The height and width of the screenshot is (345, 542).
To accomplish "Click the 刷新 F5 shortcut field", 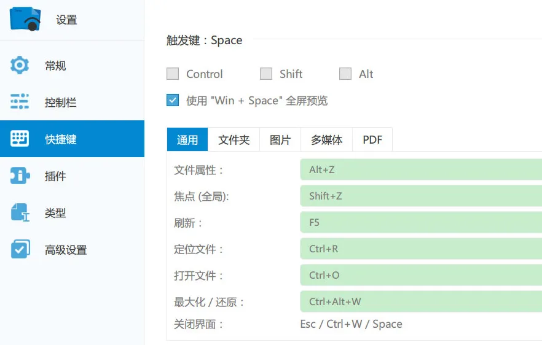I will pyautogui.click(x=420, y=223).
